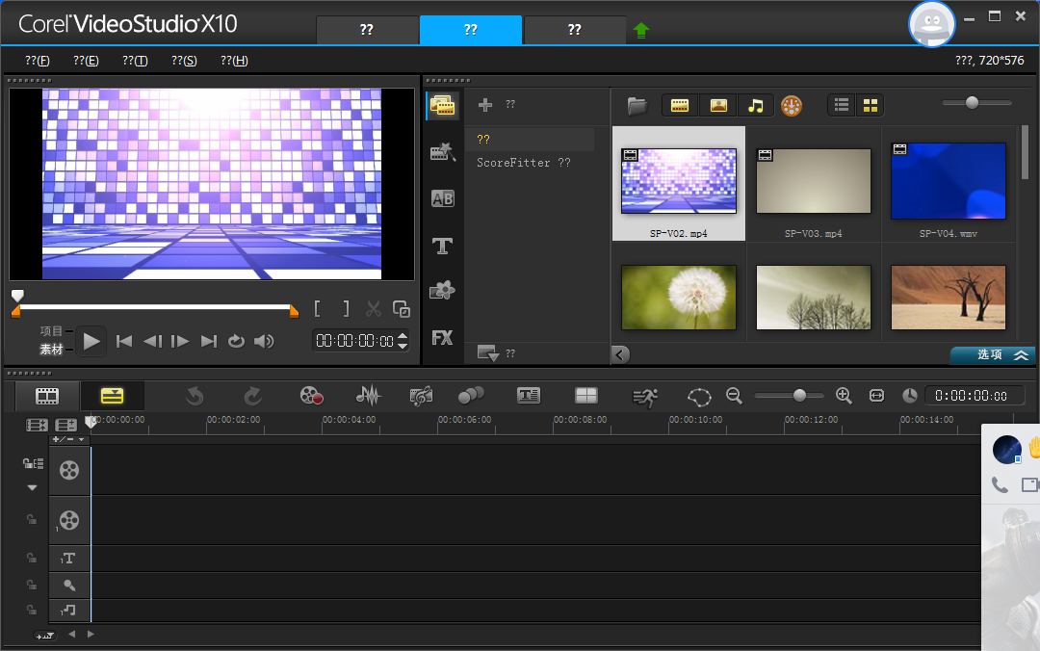Switch library to list view
Image resolution: width=1040 pixels, height=651 pixels.
[x=842, y=106]
